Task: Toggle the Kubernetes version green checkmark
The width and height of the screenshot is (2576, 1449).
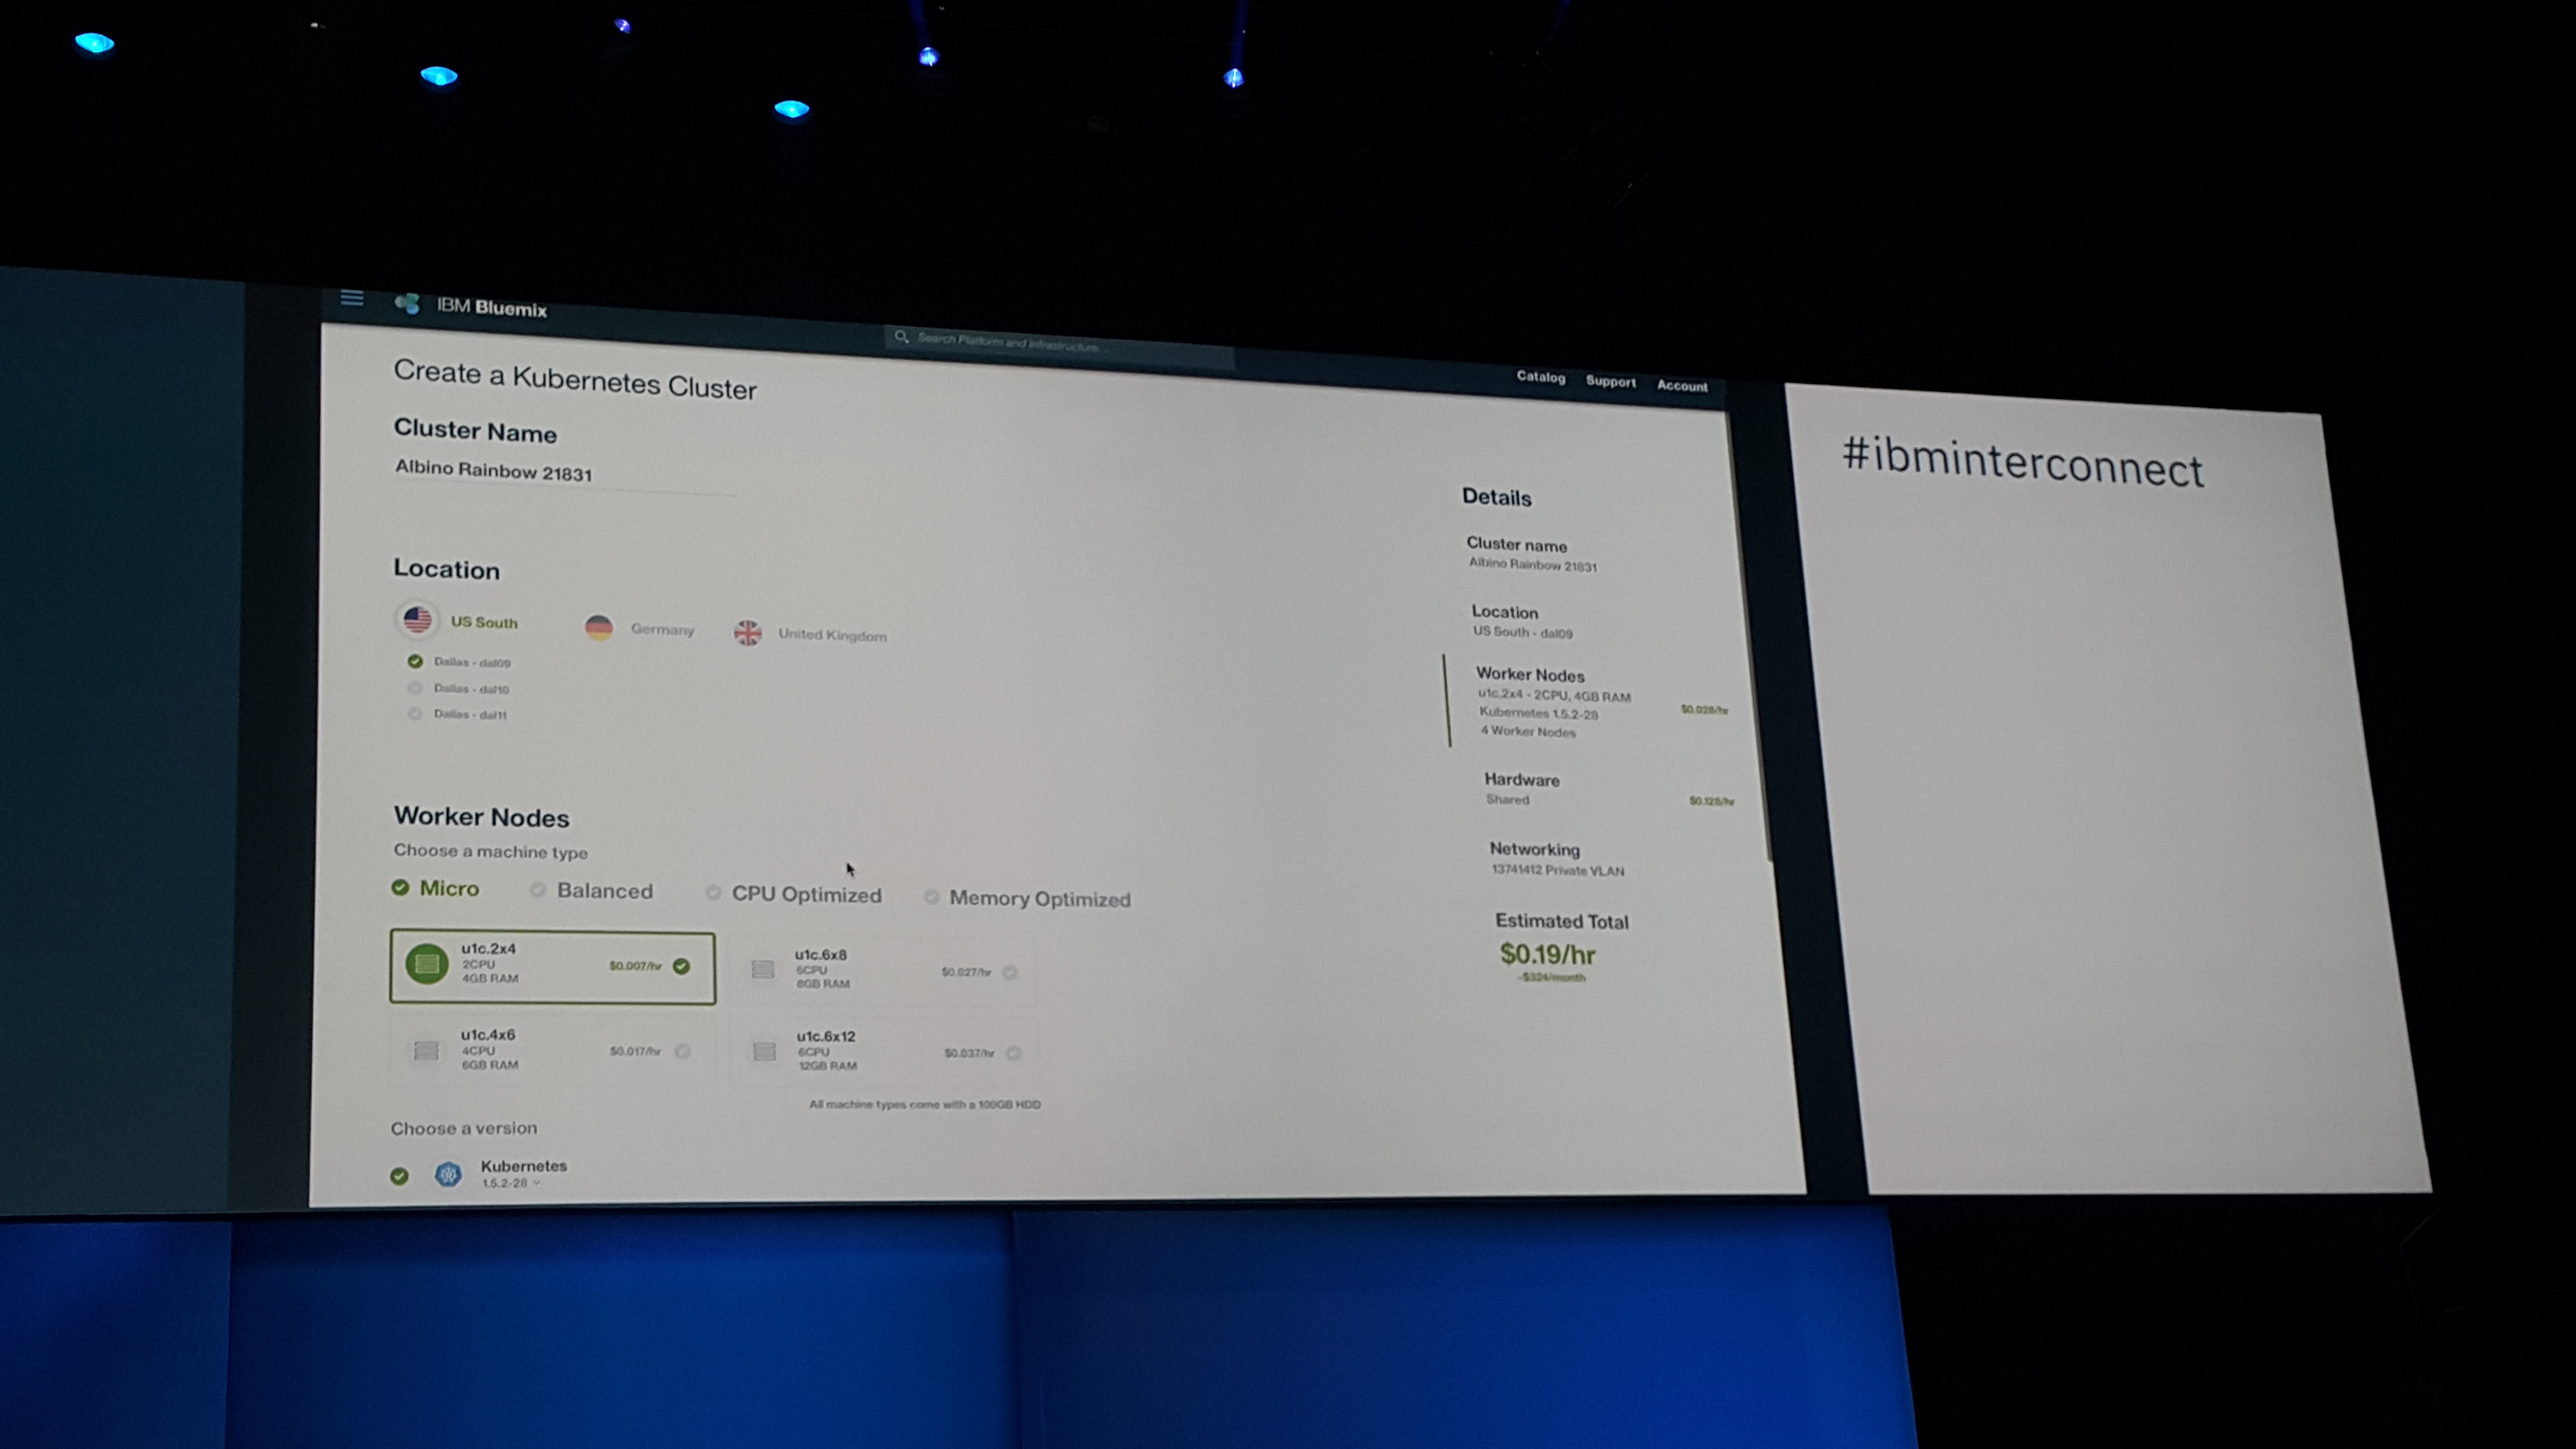Action: (399, 1175)
